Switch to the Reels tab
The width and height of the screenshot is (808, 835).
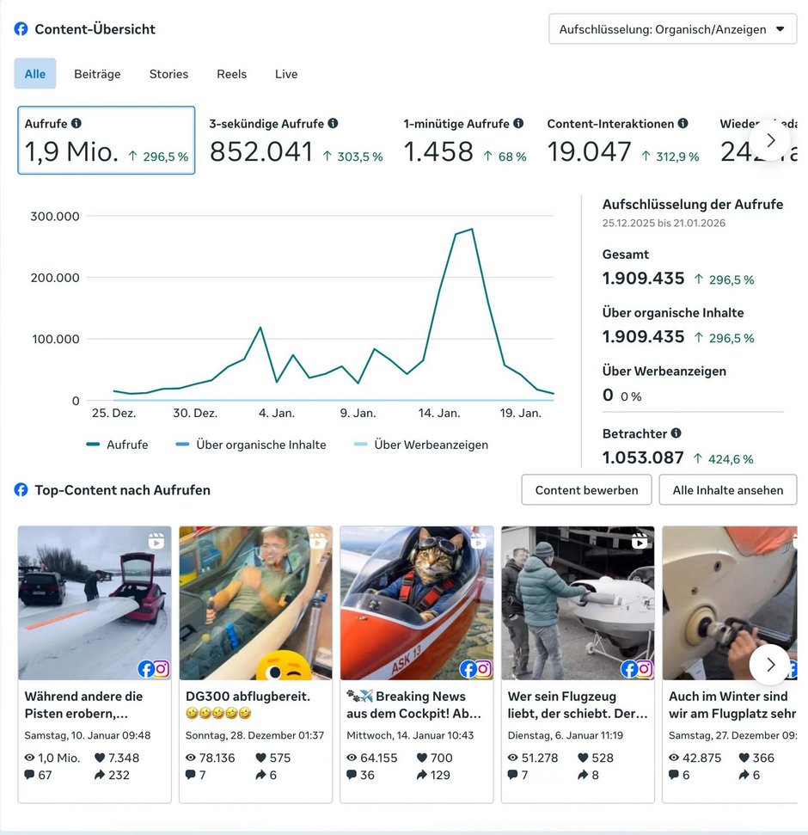pos(231,74)
